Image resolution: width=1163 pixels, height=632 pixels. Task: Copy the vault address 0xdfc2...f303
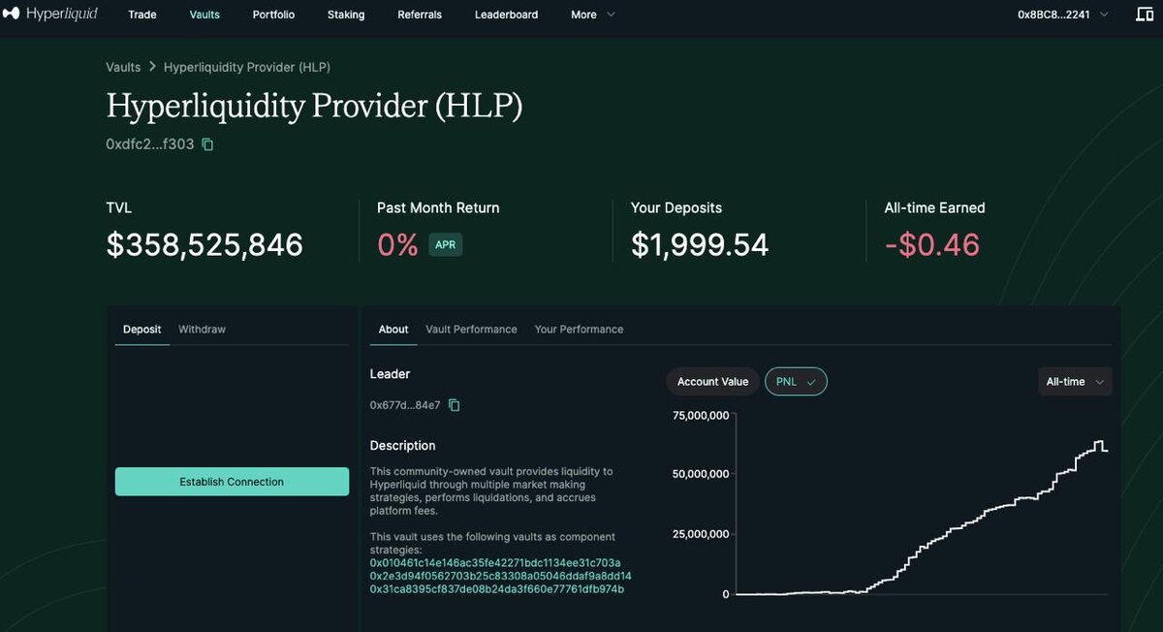tap(207, 144)
